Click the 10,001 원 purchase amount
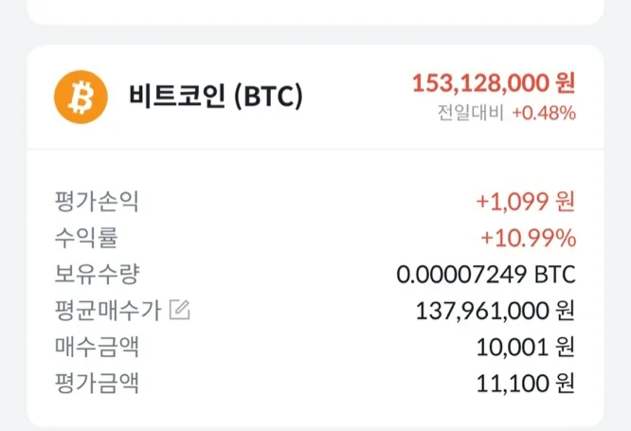Viewport: 631px width, 431px height. [x=525, y=348]
